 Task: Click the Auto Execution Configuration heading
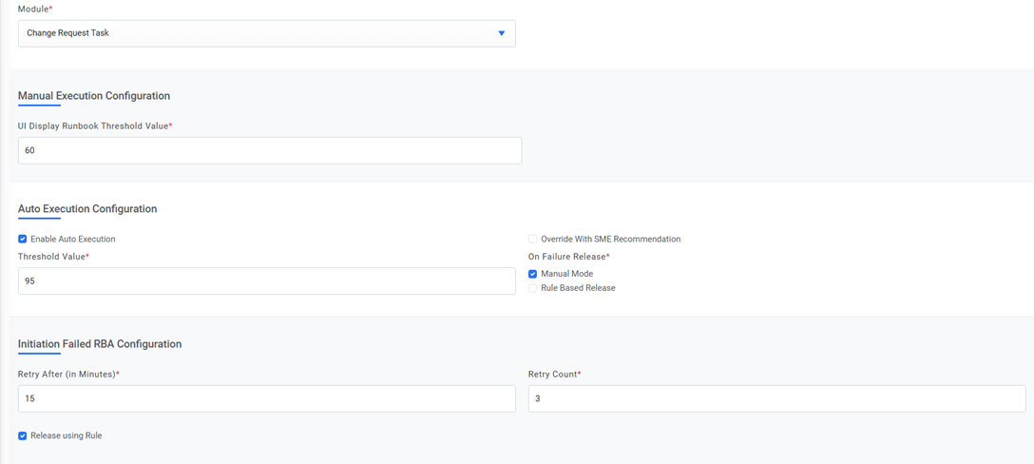click(87, 209)
